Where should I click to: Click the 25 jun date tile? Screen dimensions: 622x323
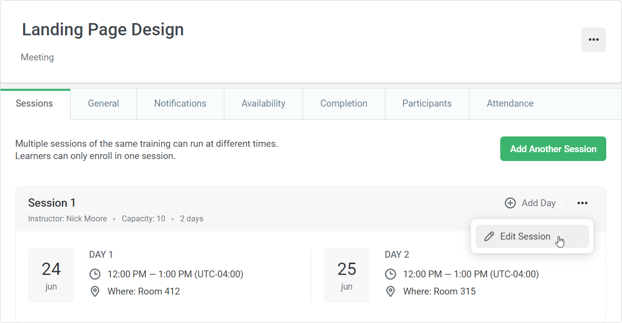click(x=347, y=275)
